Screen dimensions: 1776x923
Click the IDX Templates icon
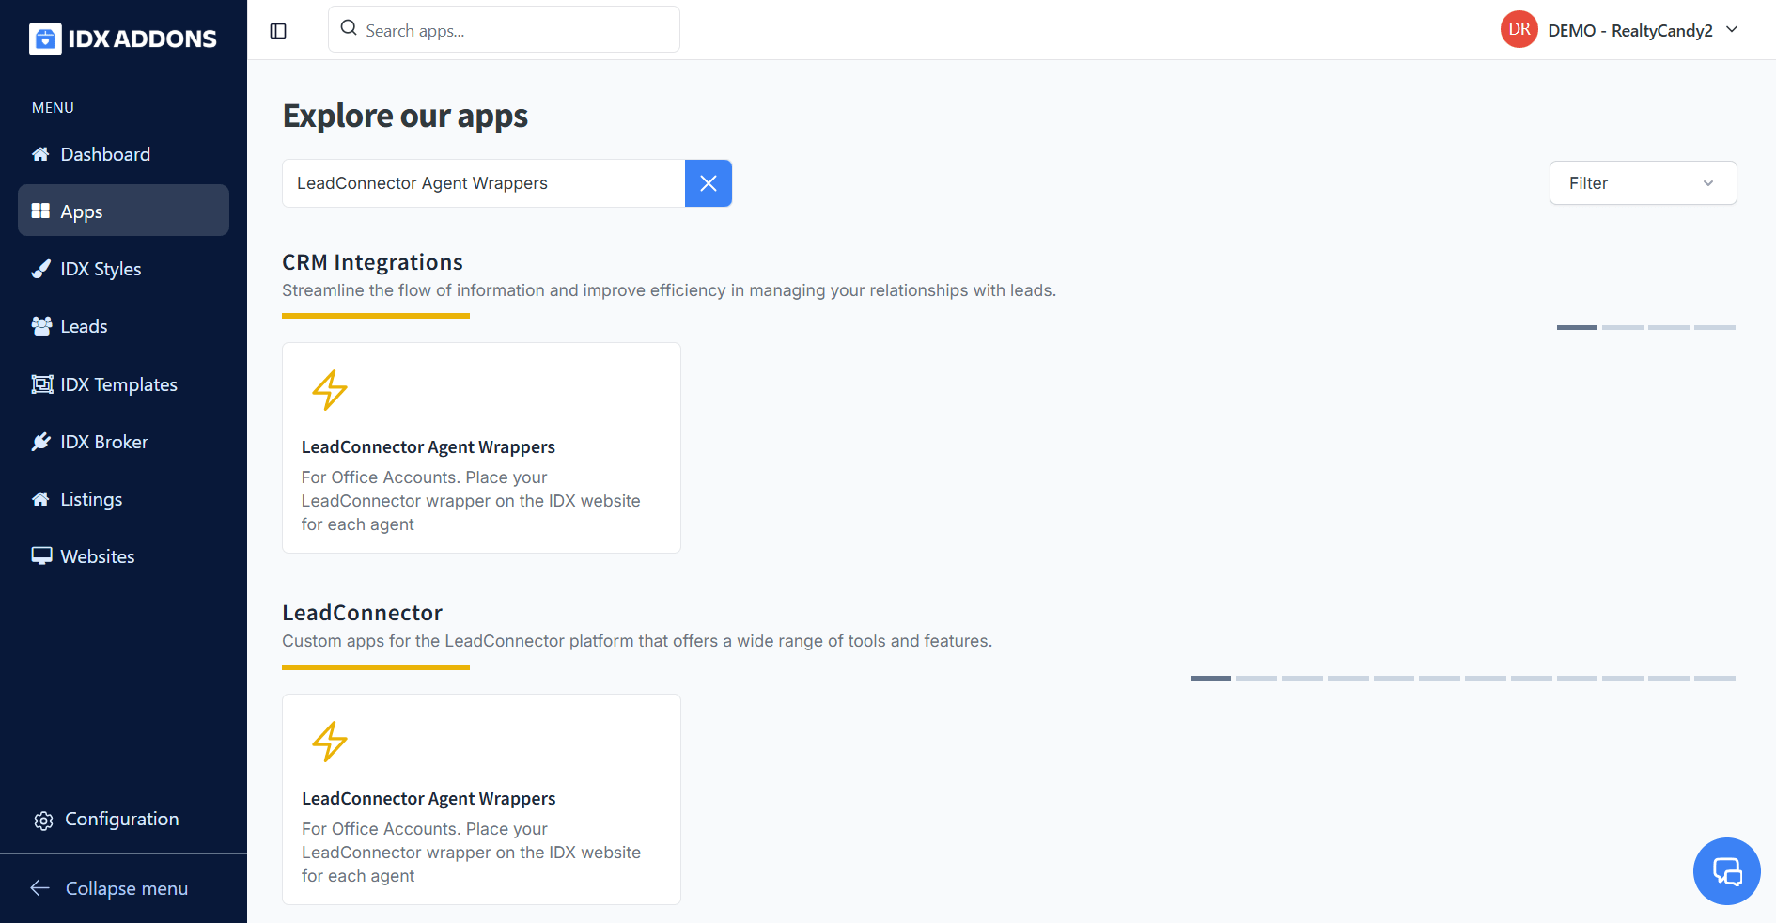coord(41,384)
